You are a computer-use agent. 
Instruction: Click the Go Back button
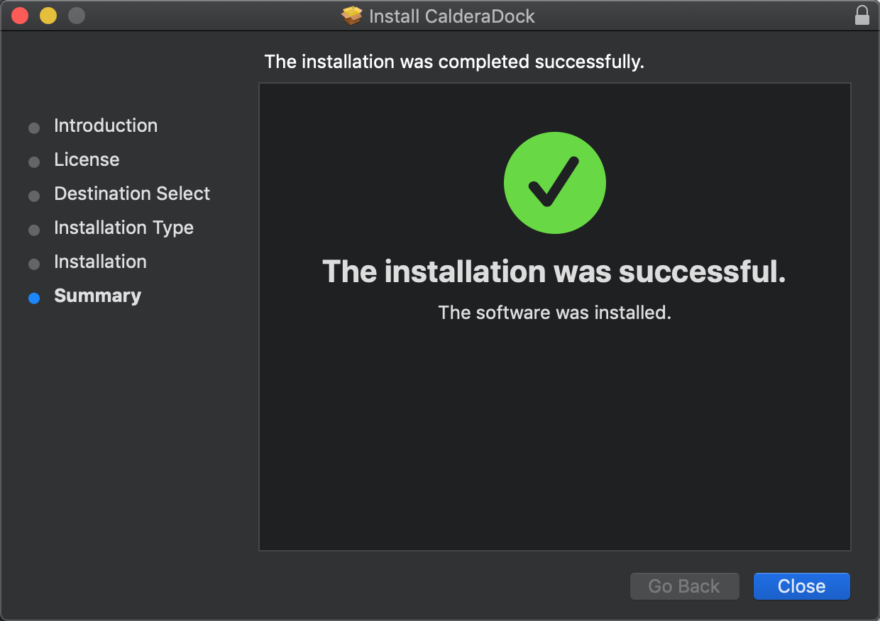[684, 586]
